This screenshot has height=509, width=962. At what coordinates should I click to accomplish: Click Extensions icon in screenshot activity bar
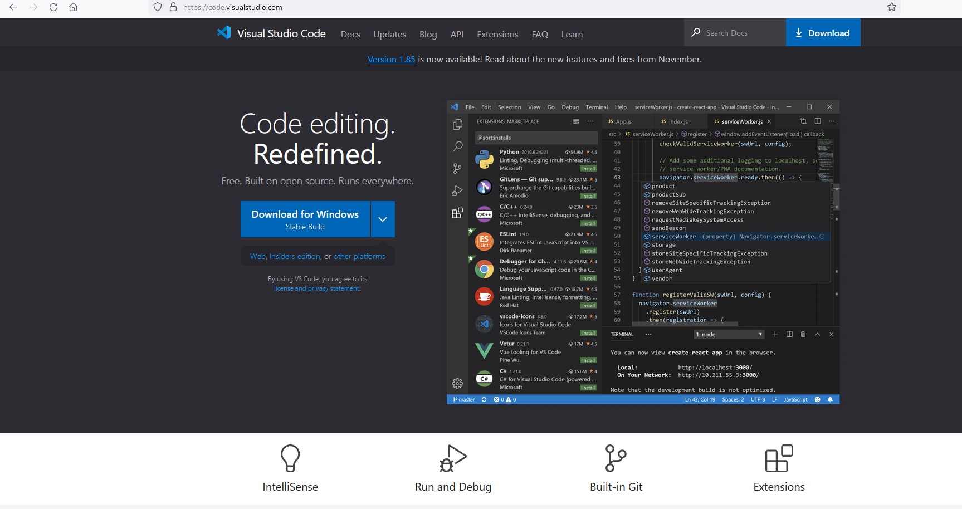(x=457, y=213)
